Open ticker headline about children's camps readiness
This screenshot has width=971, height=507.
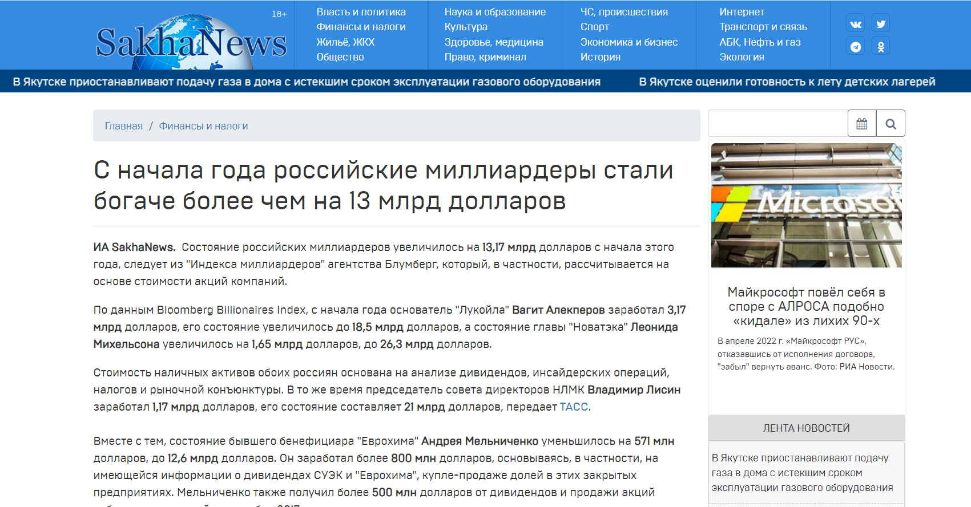coord(787,82)
